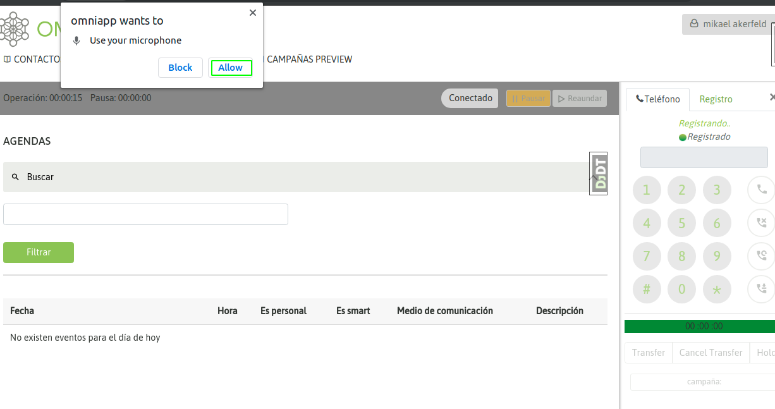
Task: Click the third round call icon
Action: [x=761, y=256]
